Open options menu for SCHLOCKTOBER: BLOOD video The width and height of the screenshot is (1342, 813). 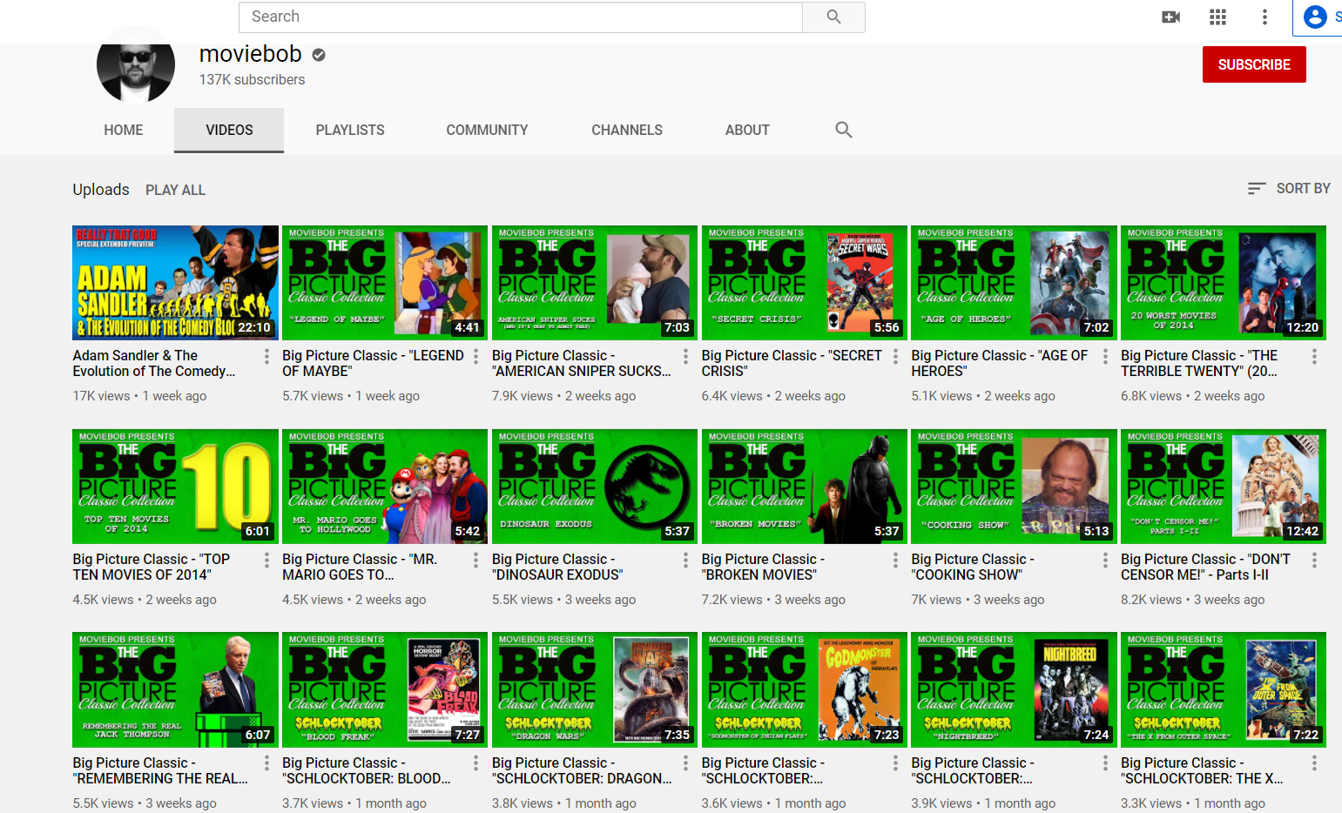click(475, 763)
